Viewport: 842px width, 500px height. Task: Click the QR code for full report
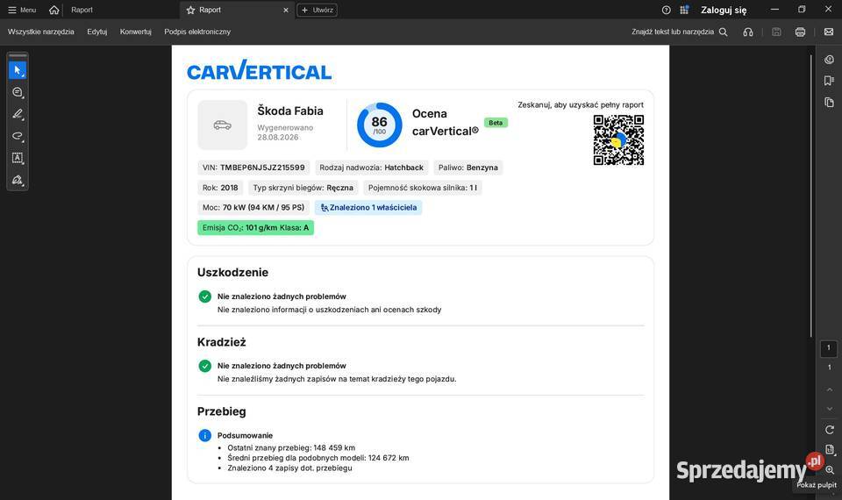tap(618, 139)
